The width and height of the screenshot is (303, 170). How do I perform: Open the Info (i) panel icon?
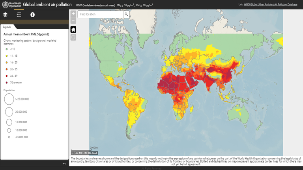(x=33, y=15)
